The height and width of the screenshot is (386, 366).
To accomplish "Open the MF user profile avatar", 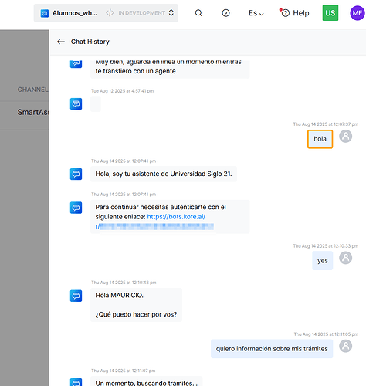I will (358, 13).
